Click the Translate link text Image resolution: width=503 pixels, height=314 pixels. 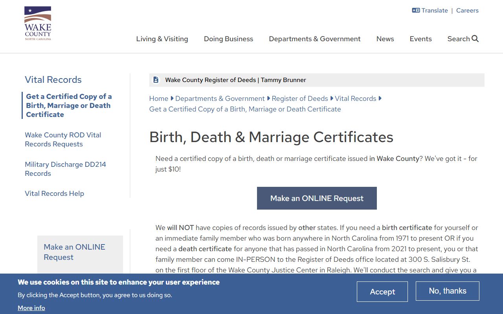pyautogui.click(x=435, y=11)
